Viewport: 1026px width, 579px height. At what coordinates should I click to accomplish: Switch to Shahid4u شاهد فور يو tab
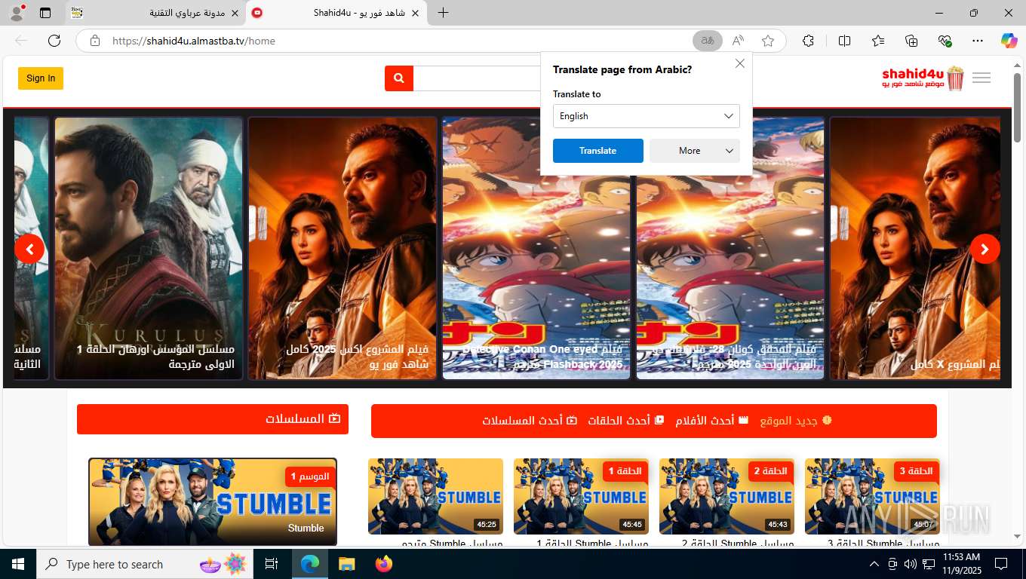337,13
